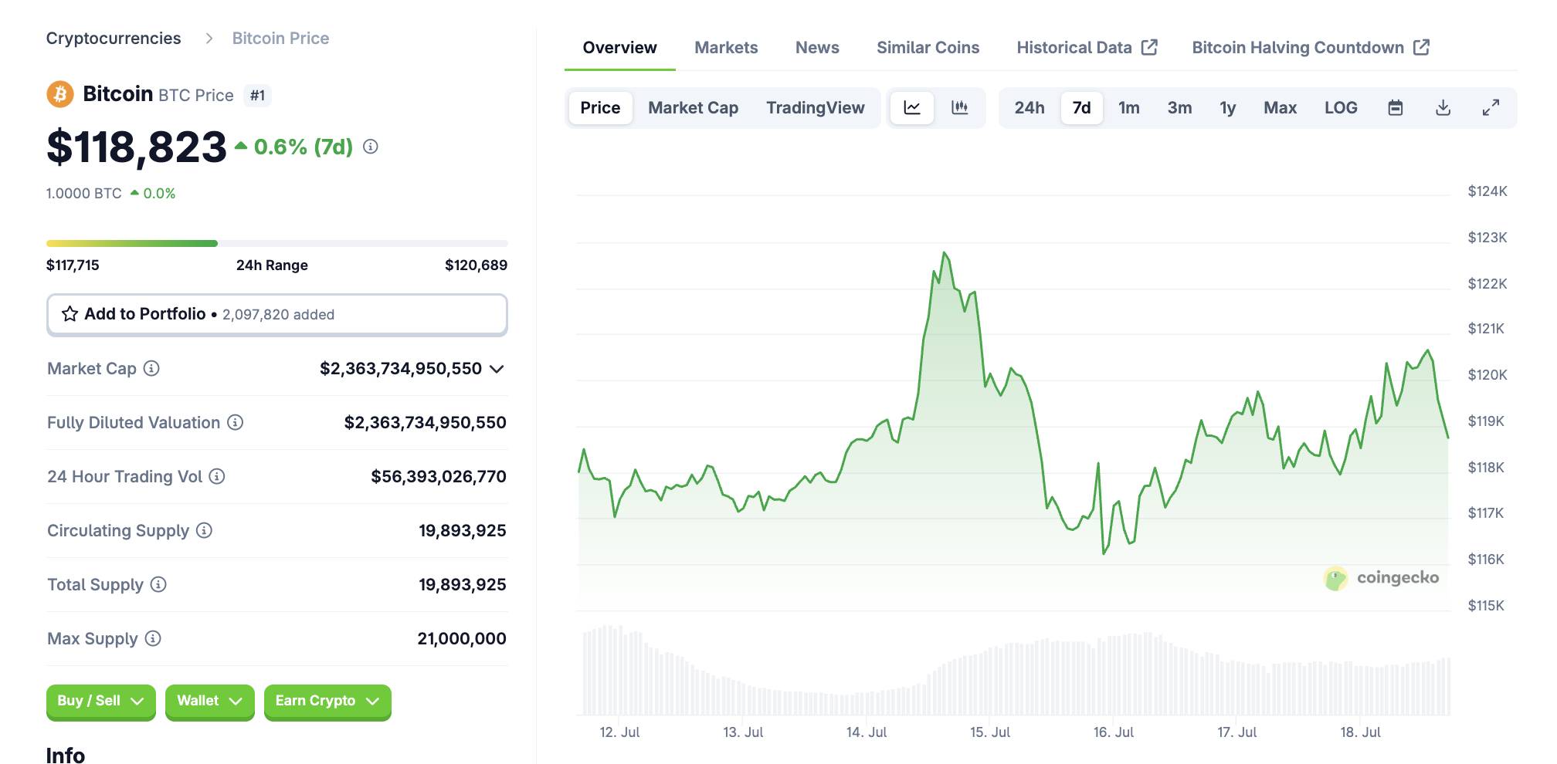Screen dimensions: 1557x764
Task: Click external link icon next to Historical Data
Action: tap(1149, 47)
